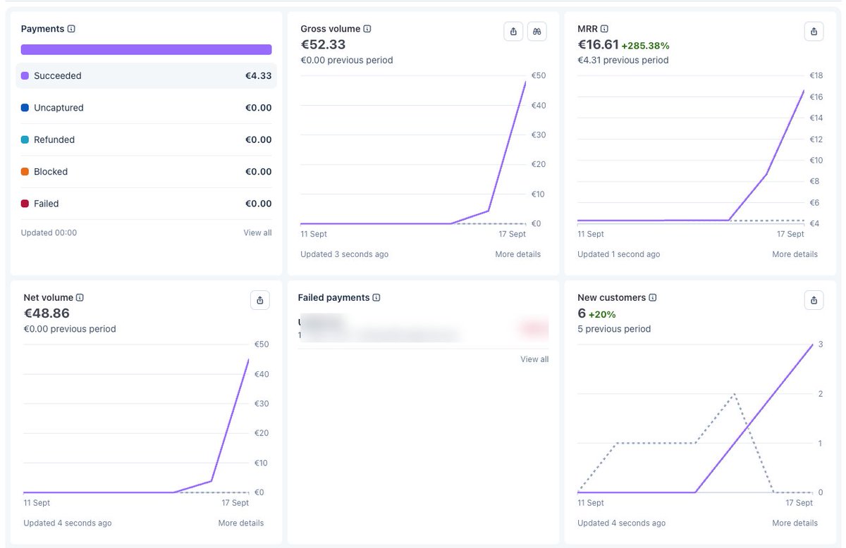Open More details for MRR
Image resolution: width=846 pixels, height=548 pixels.
(x=795, y=254)
